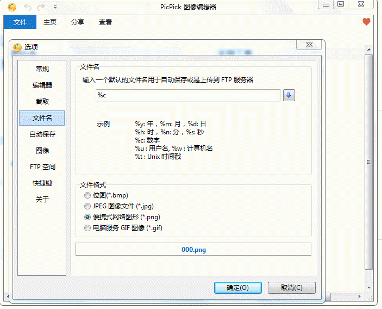Choose JPEG 图像文件 (*.jpg) format

pyautogui.click(x=119, y=206)
